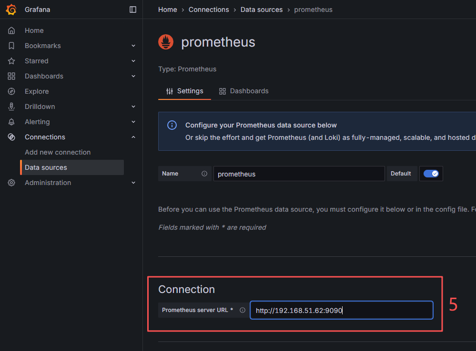Click the grid icon on Dashboards tab
This screenshot has height=351, width=476.
point(223,91)
